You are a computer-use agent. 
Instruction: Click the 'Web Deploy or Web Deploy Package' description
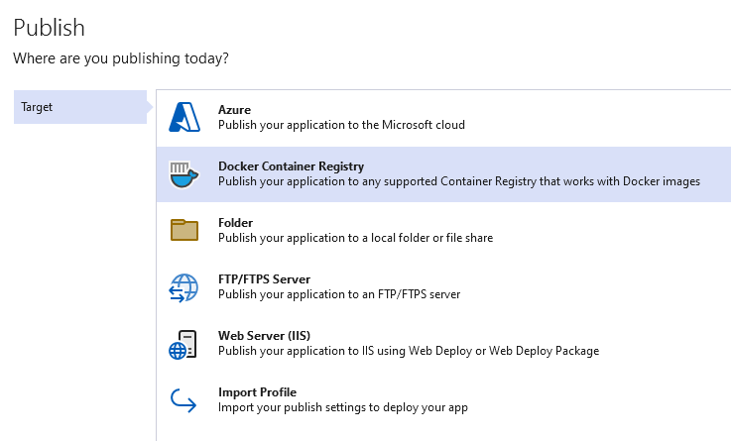[x=409, y=351]
